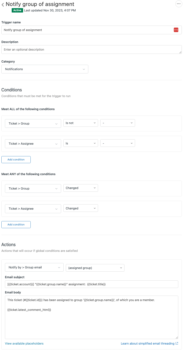This screenshot has height=350, width=184.
Task: Open the ellipsis options menu at top right
Action: click(179, 4)
